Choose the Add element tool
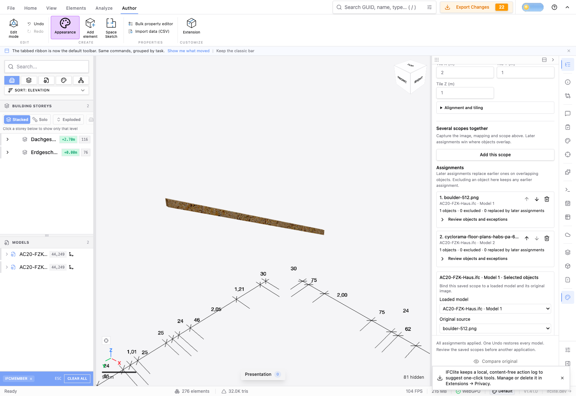Image resolution: width=576 pixels, height=396 pixels. point(90,28)
